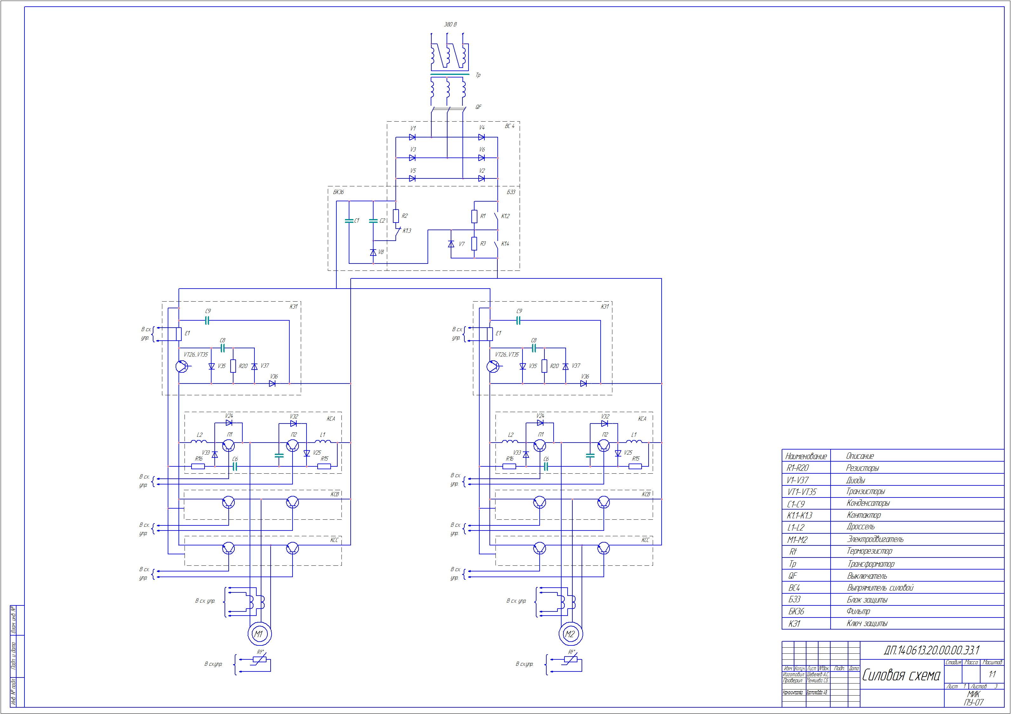Click the 'Наименование' table header
1011x714 pixels.
(806, 456)
